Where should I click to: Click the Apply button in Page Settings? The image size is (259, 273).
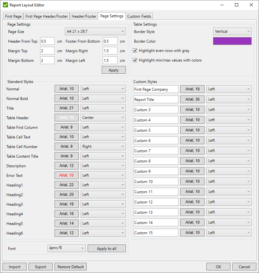coord(114,70)
